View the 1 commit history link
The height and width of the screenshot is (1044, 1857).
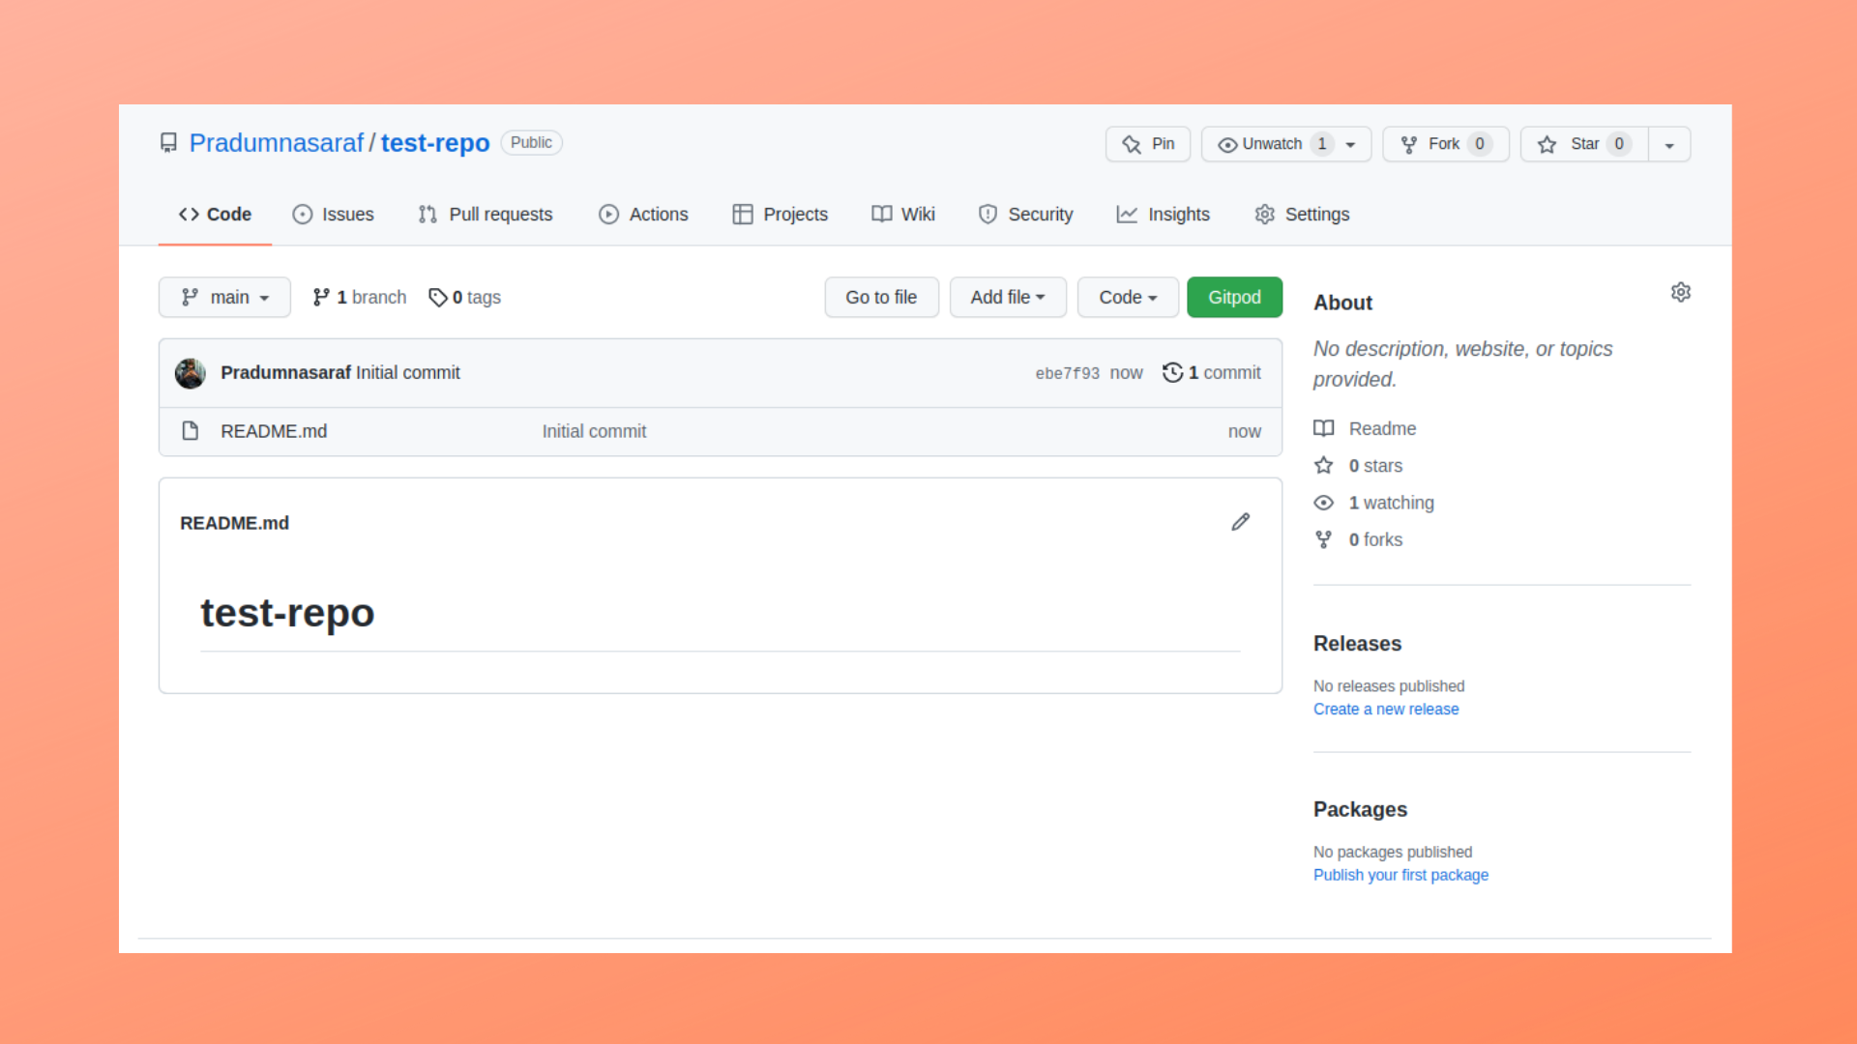pos(1212,373)
